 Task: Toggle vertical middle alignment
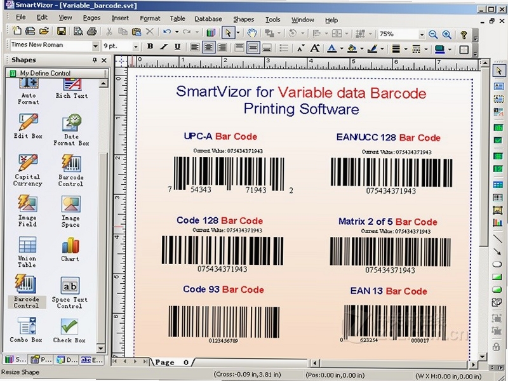coord(253,48)
